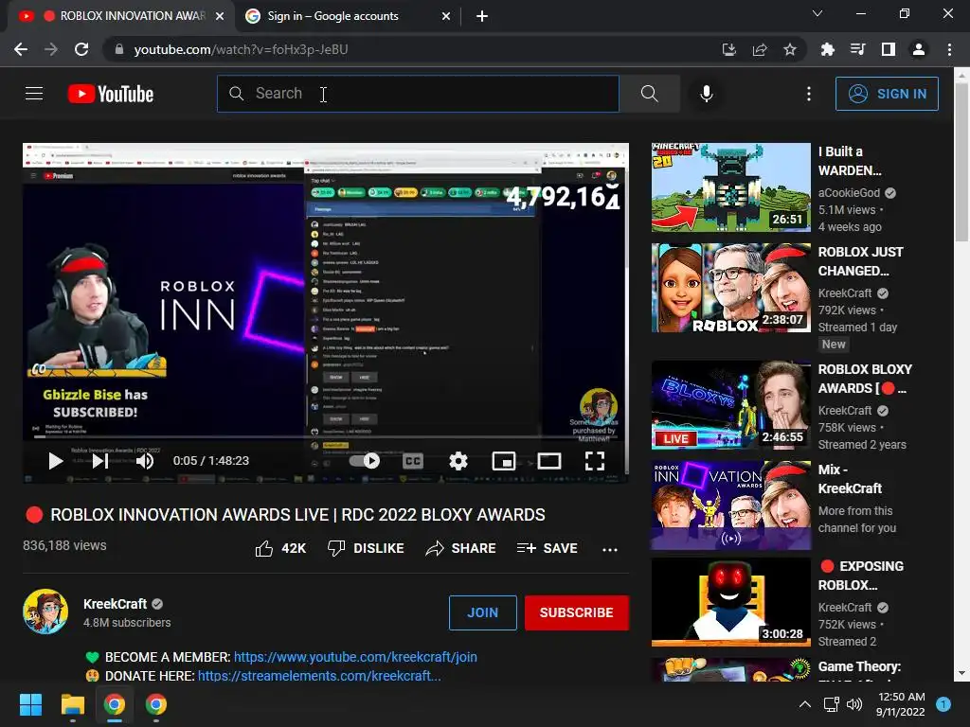Start voice search with microphone icon

pyautogui.click(x=707, y=94)
